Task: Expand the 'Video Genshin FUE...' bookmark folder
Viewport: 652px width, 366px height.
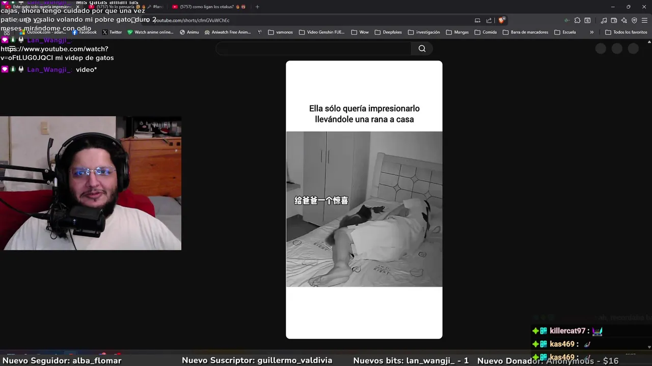Action: pos(322,32)
